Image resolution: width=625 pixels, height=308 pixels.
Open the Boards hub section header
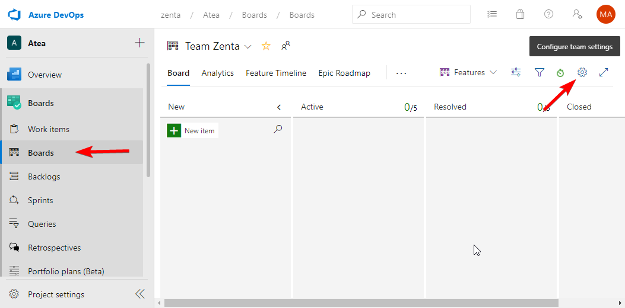click(x=71, y=103)
